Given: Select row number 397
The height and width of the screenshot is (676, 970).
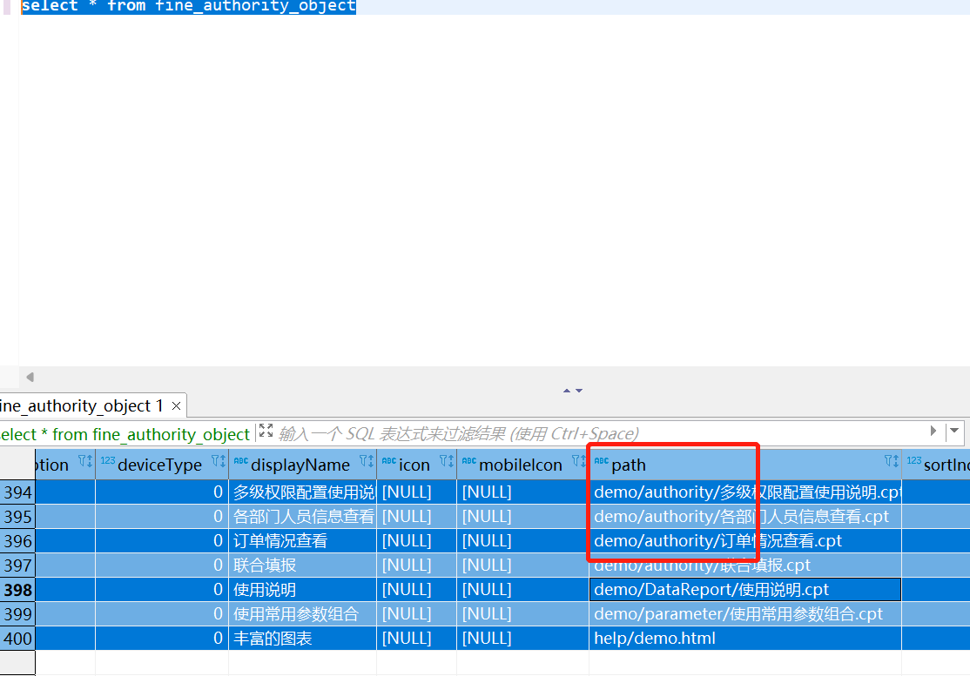Looking at the screenshot, I should [x=17, y=566].
